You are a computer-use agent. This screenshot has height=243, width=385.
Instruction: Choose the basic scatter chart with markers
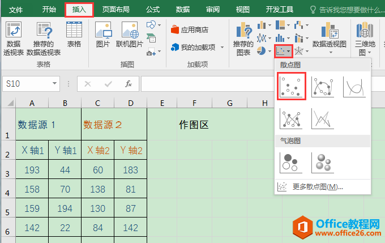(x=291, y=86)
